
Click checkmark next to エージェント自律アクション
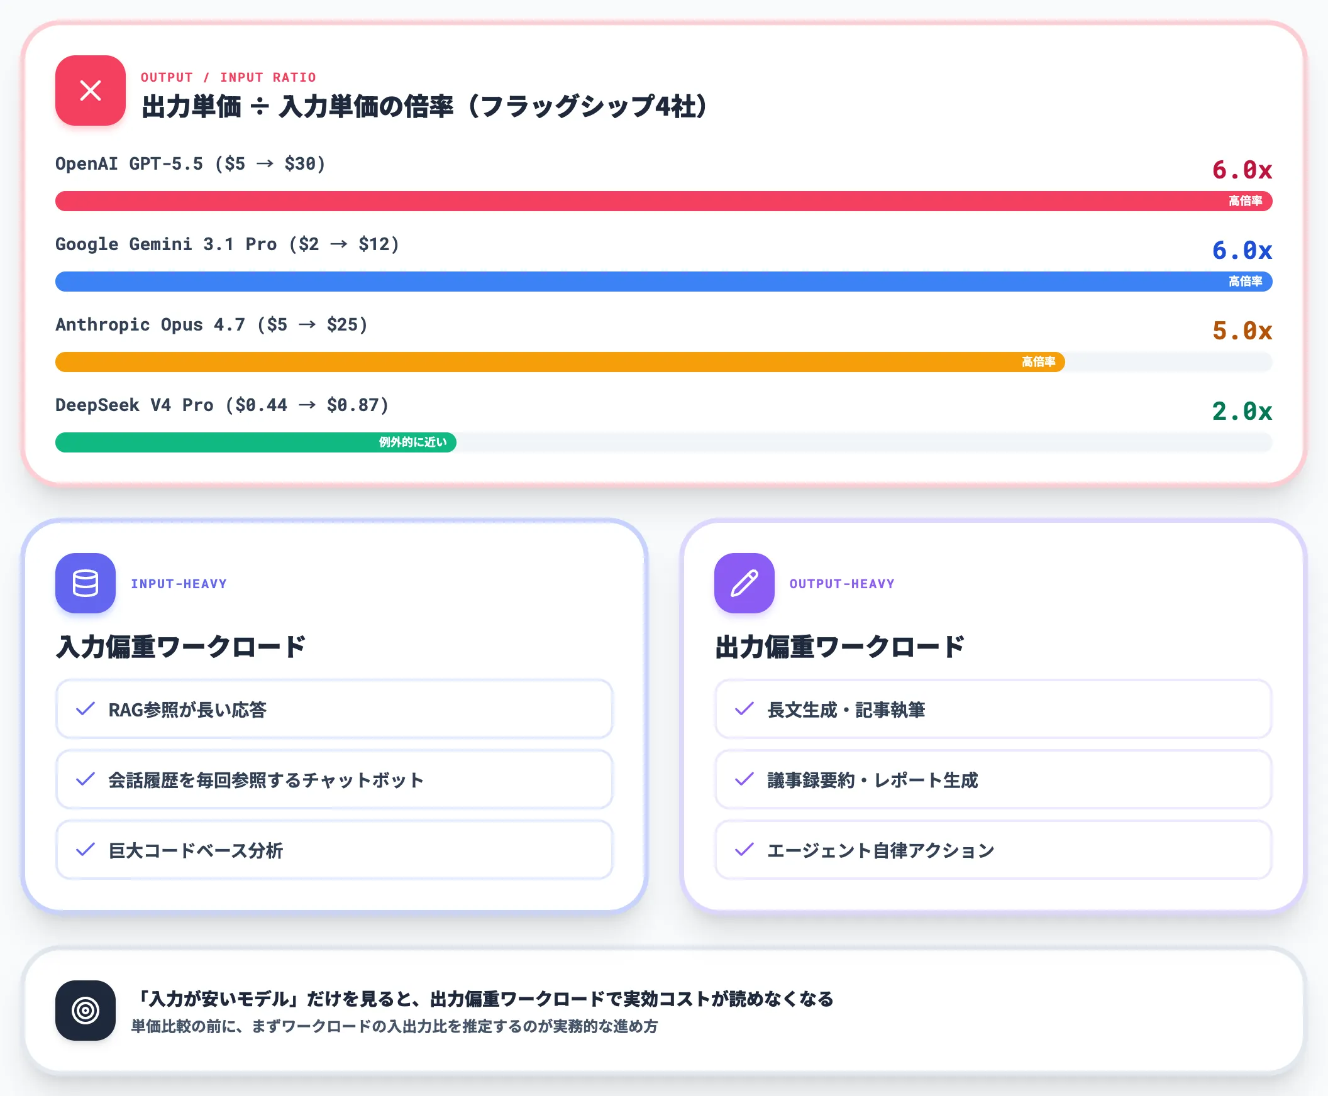744,850
